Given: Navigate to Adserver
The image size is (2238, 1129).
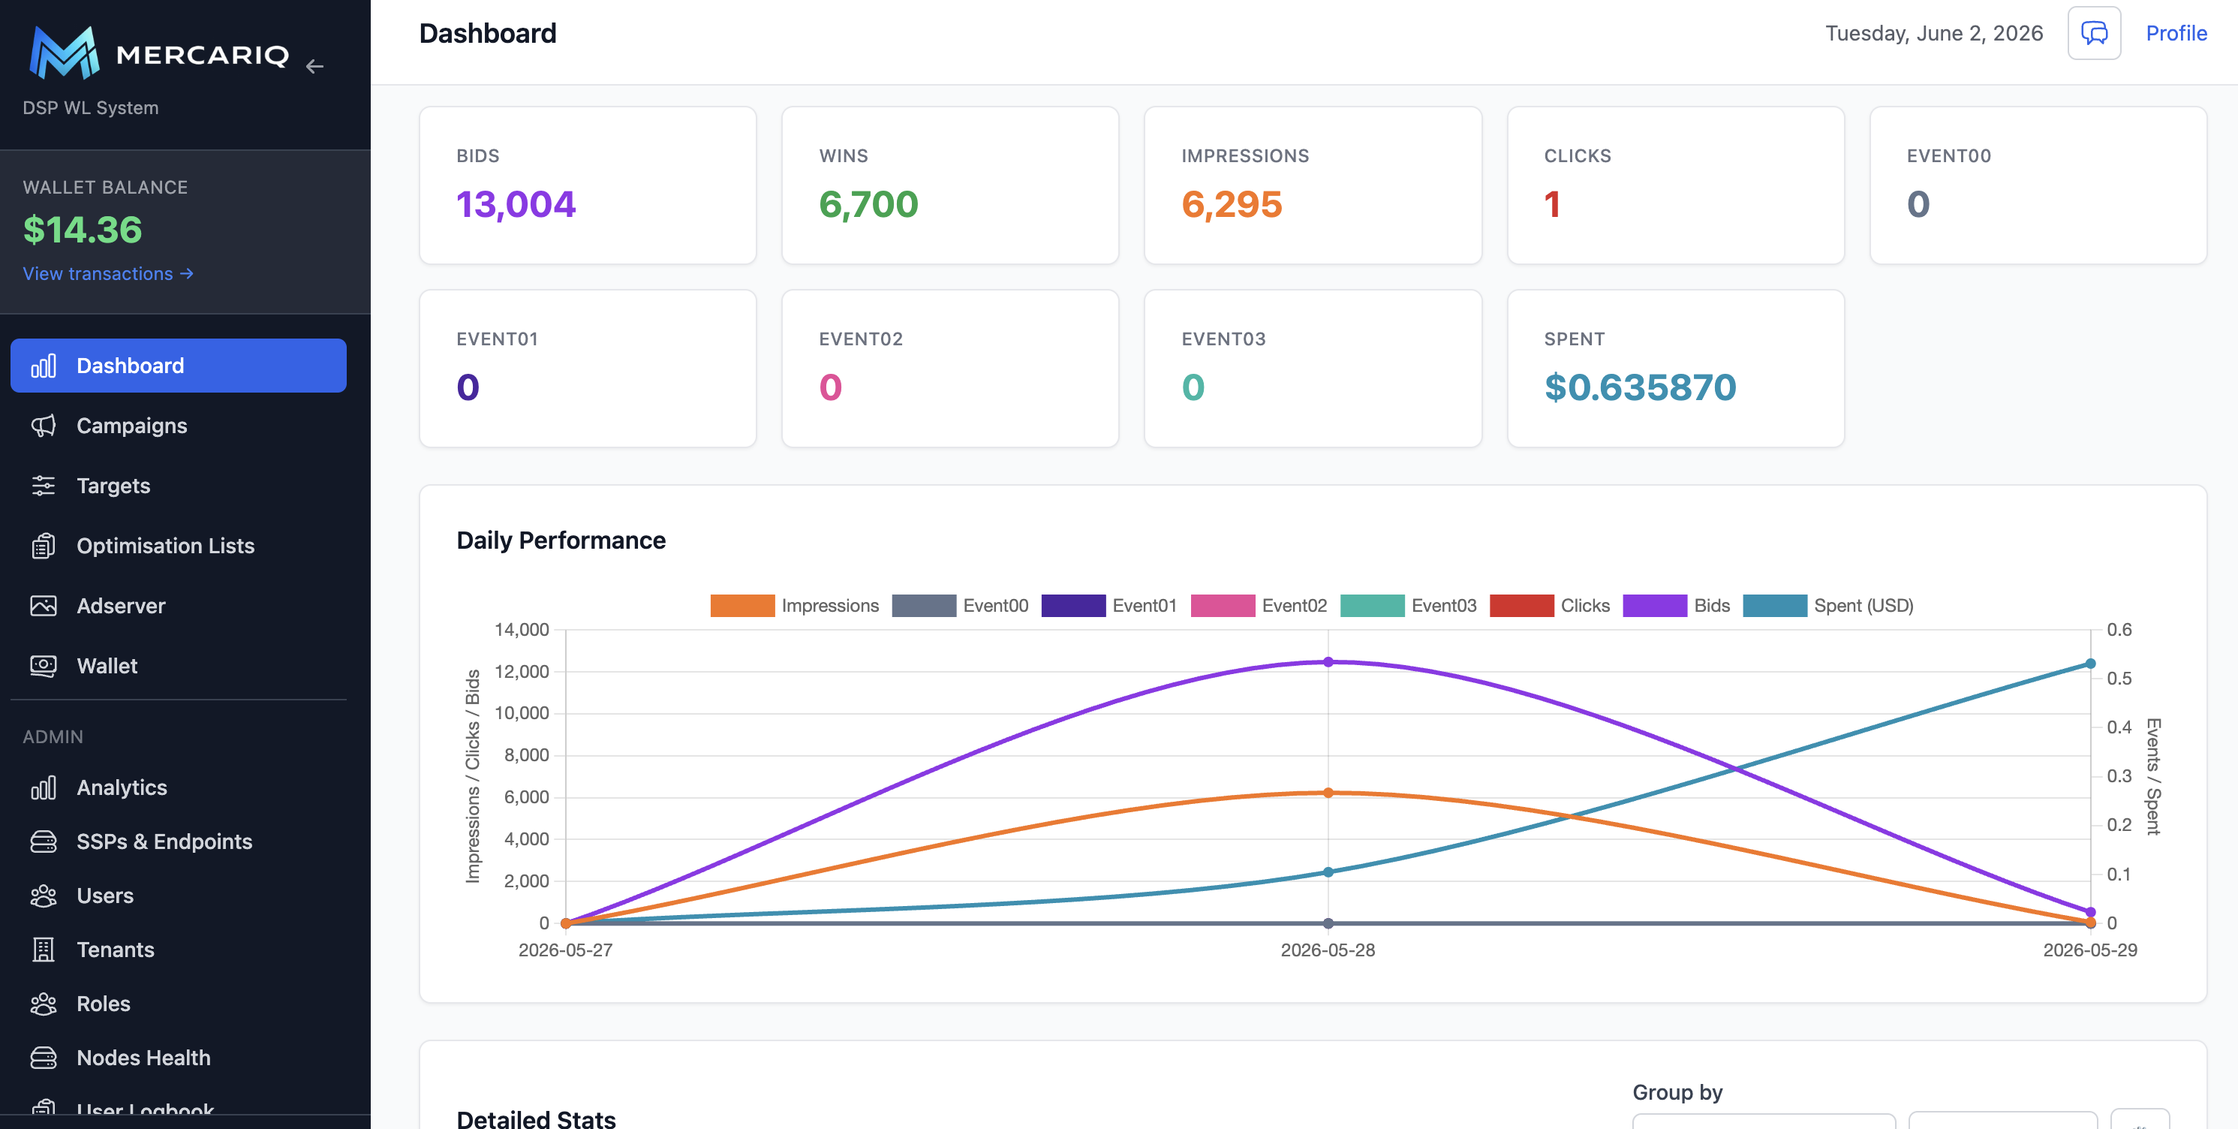Looking at the screenshot, I should 178,606.
